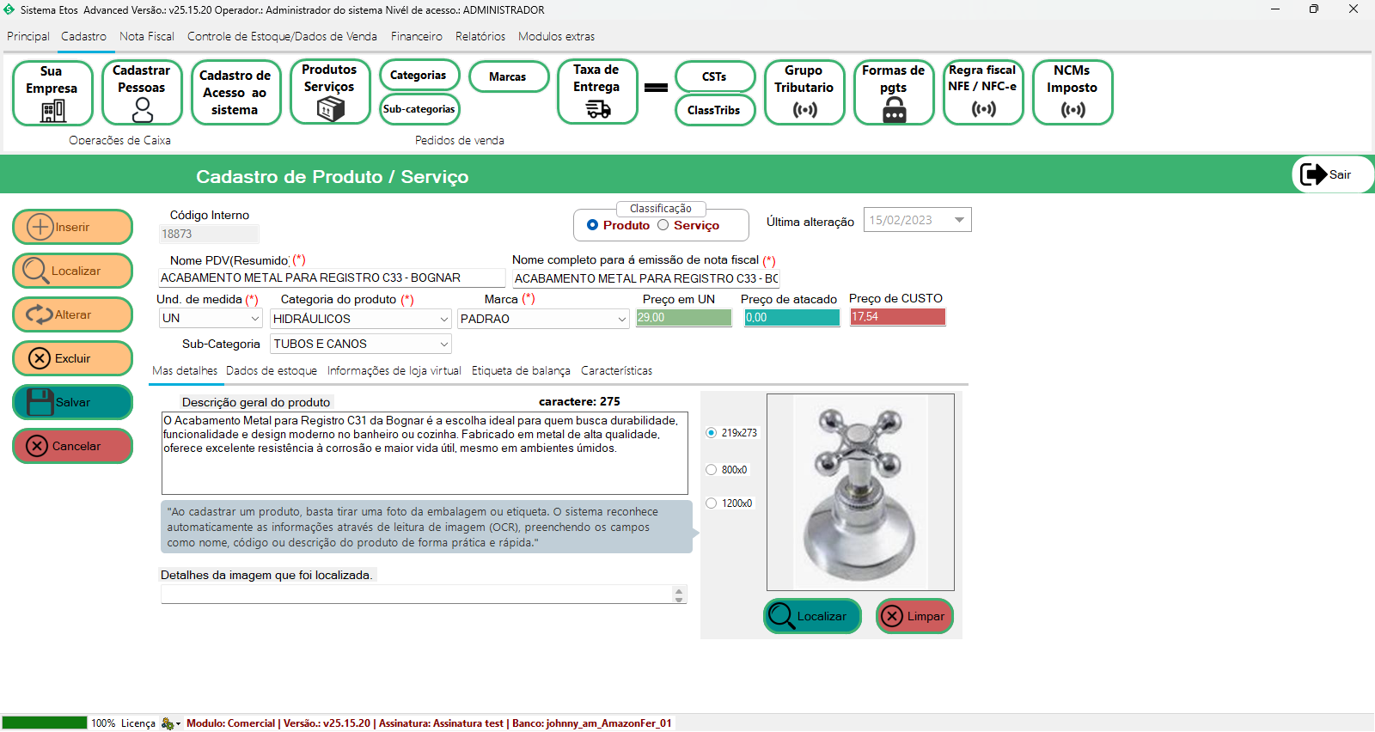Switch to the Dados de estoque tab
Viewport: 1375px width, 732px height.
[272, 371]
